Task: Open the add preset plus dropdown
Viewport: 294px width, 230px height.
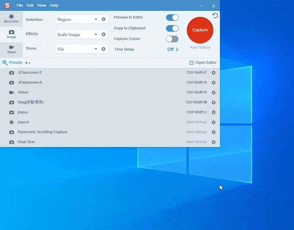Action: point(27,63)
